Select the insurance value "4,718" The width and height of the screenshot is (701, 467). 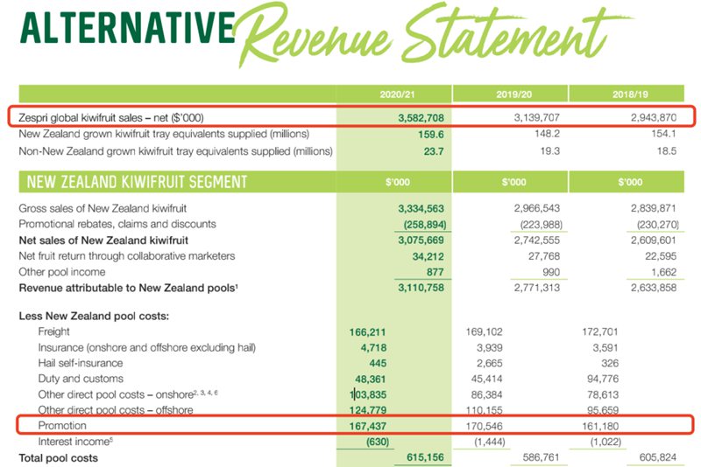click(373, 348)
